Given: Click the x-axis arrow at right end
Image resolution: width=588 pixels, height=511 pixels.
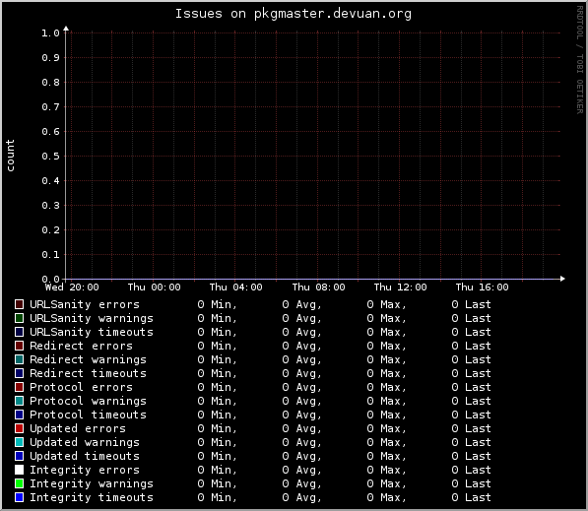Looking at the screenshot, I should (x=562, y=279).
